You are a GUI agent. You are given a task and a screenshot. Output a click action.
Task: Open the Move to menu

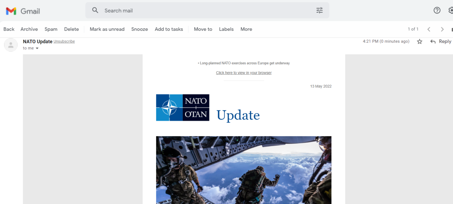pos(203,29)
